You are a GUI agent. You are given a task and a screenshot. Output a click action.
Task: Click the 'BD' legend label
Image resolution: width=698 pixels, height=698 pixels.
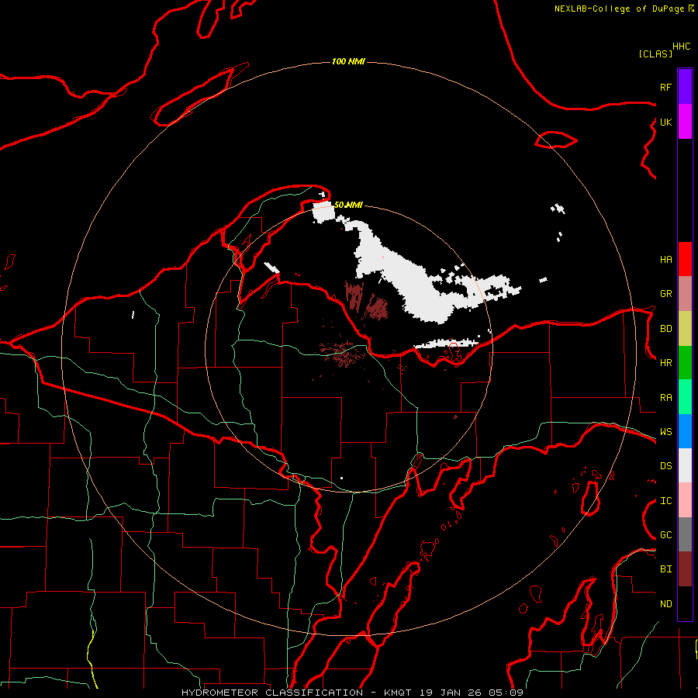pyautogui.click(x=665, y=329)
